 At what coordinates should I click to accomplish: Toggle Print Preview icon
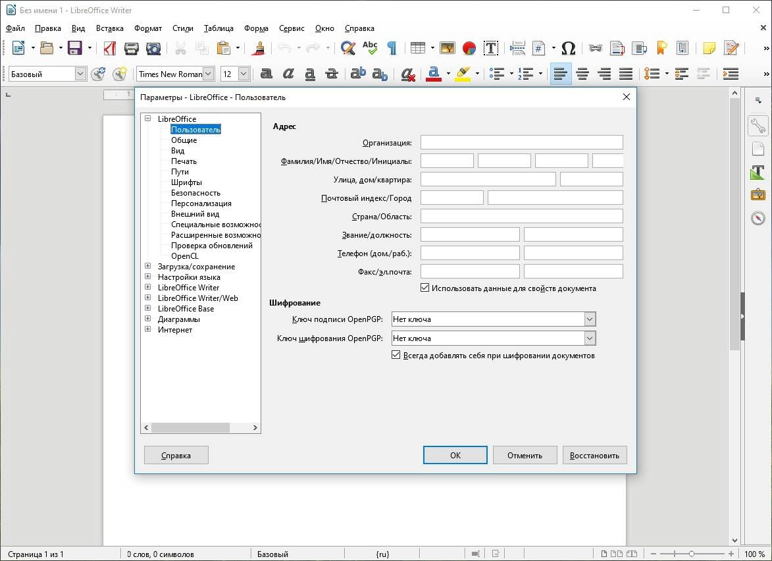pos(153,48)
